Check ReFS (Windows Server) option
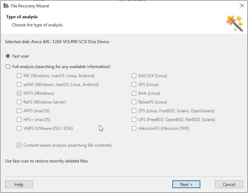Viewport: 248px width, 193px height. (x=19, y=102)
